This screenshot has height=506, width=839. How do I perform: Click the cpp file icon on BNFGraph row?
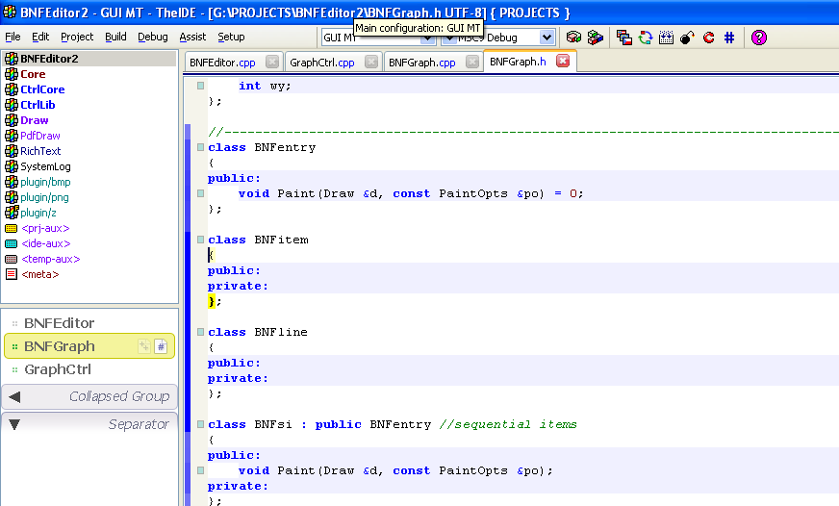[144, 346]
